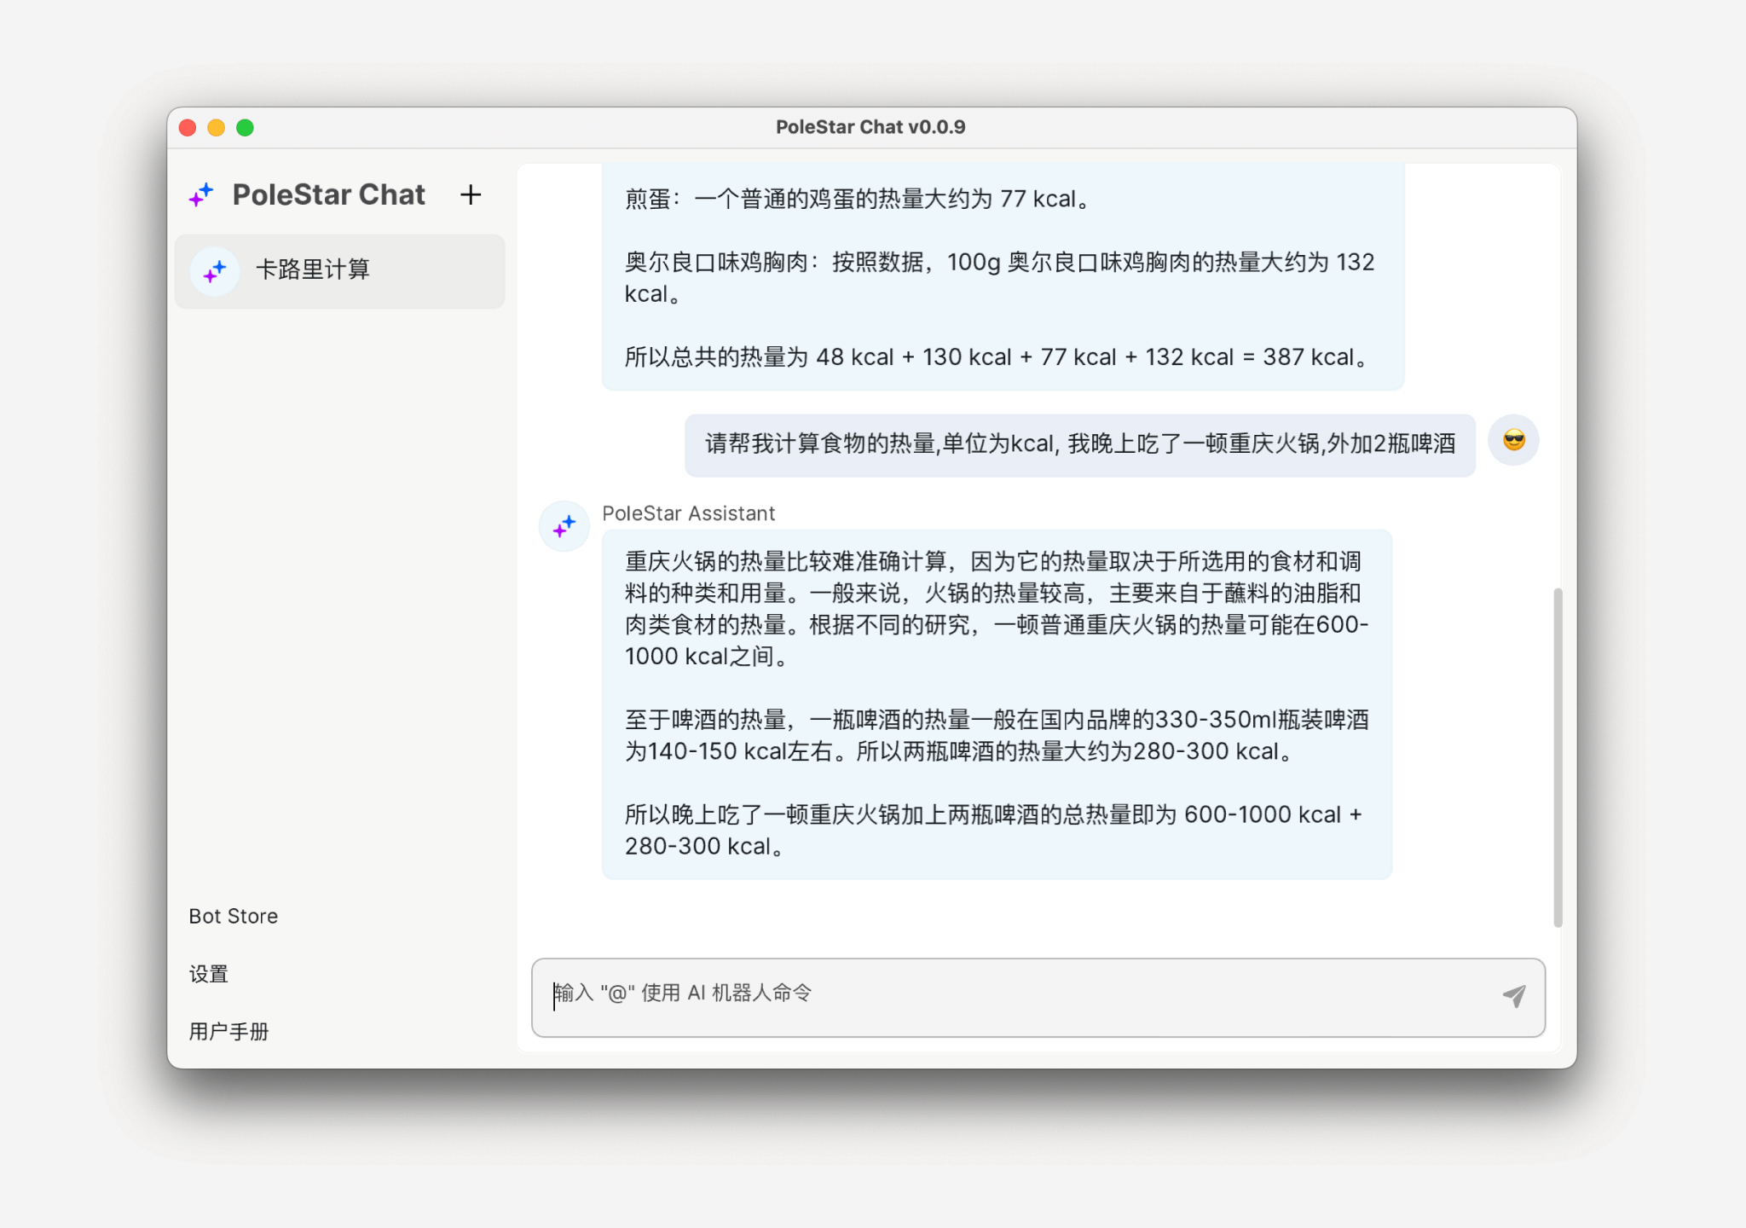Open the 用户手册 user manual
The width and height of the screenshot is (1746, 1228).
(x=228, y=1032)
